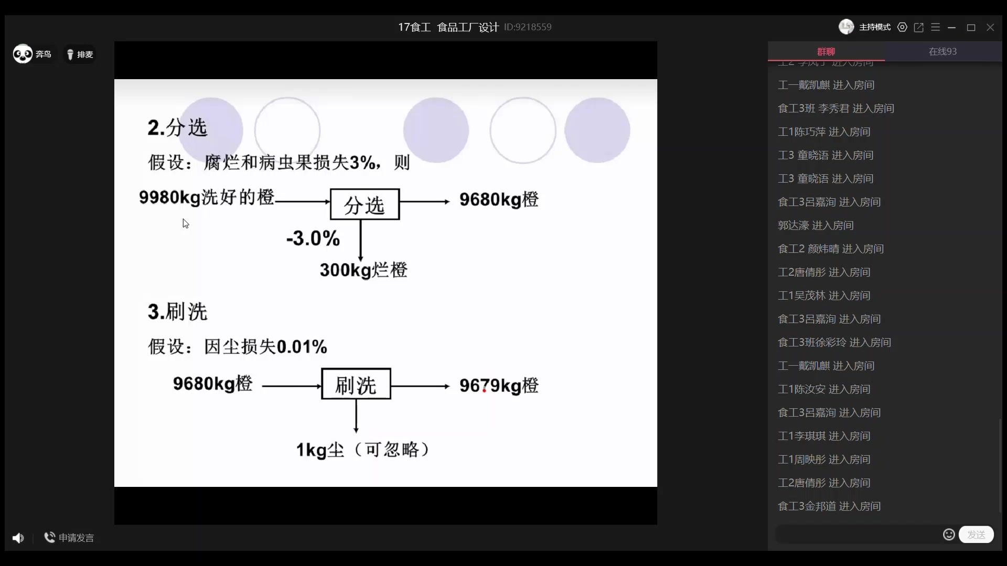Viewport: 1007px width, 566px height.
Task: Maximize the classroom window
Action: (x=971, y=27)
